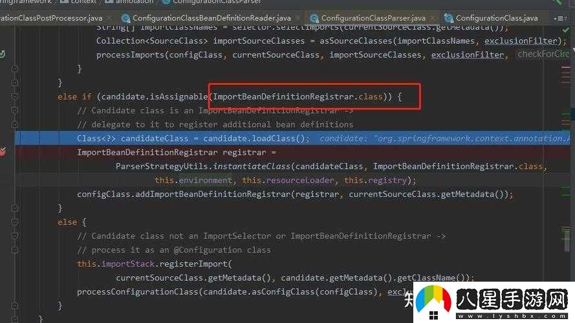Image resolution: width=575 pixels, height=323 pixels.
Task: Click importClassNames argument inside asSourceClasses
Action: [x=436, y=41]
